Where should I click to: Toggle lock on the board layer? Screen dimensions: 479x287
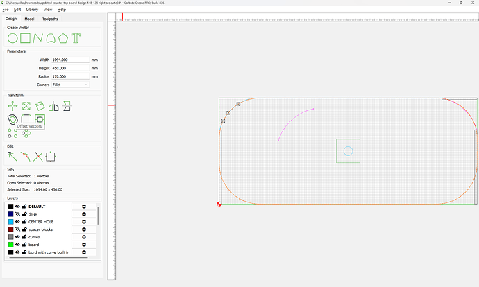point(24,245)
